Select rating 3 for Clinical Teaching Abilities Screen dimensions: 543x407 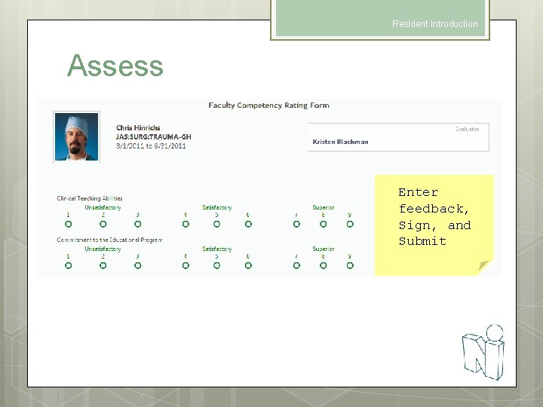137,225
